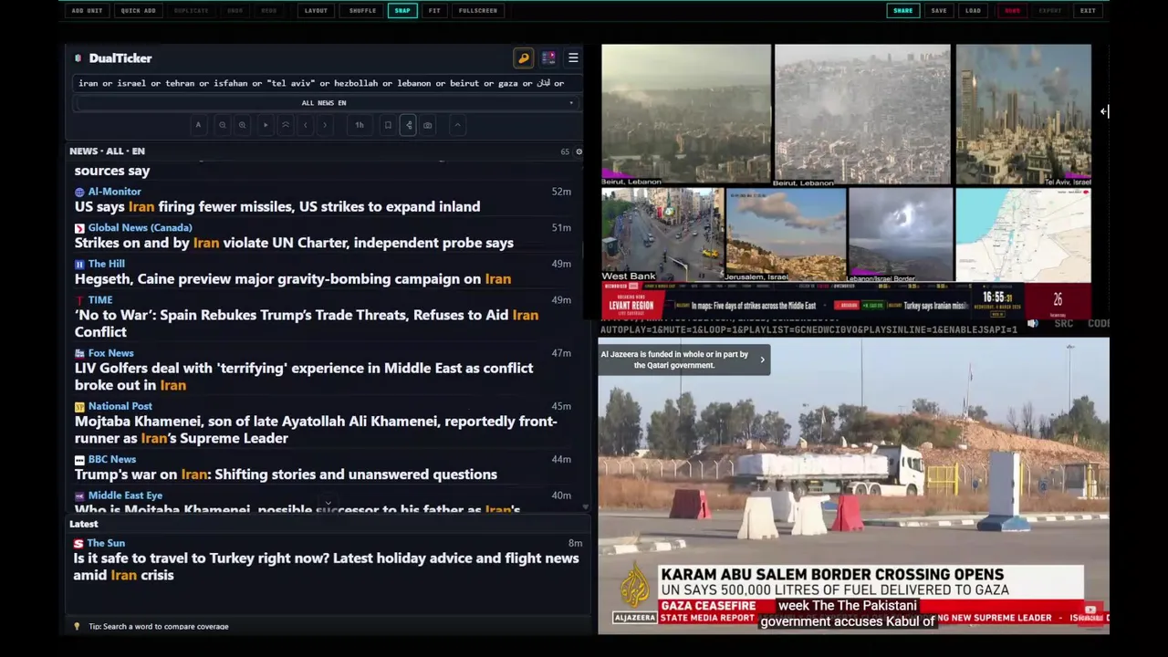Open The Sun Turkey travel headline
This screenshot has width=1168, height=657.
326,567
